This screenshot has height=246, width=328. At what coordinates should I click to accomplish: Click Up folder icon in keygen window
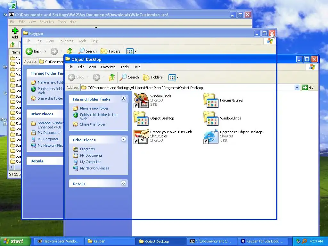click(70, 51)
